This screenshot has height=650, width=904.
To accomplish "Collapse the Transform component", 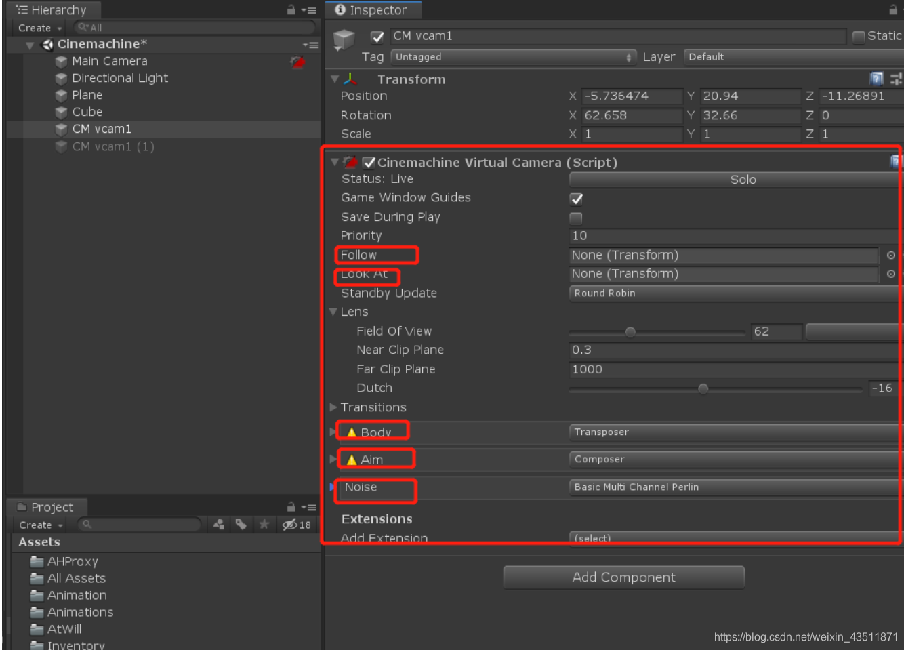I will (334, 79).
